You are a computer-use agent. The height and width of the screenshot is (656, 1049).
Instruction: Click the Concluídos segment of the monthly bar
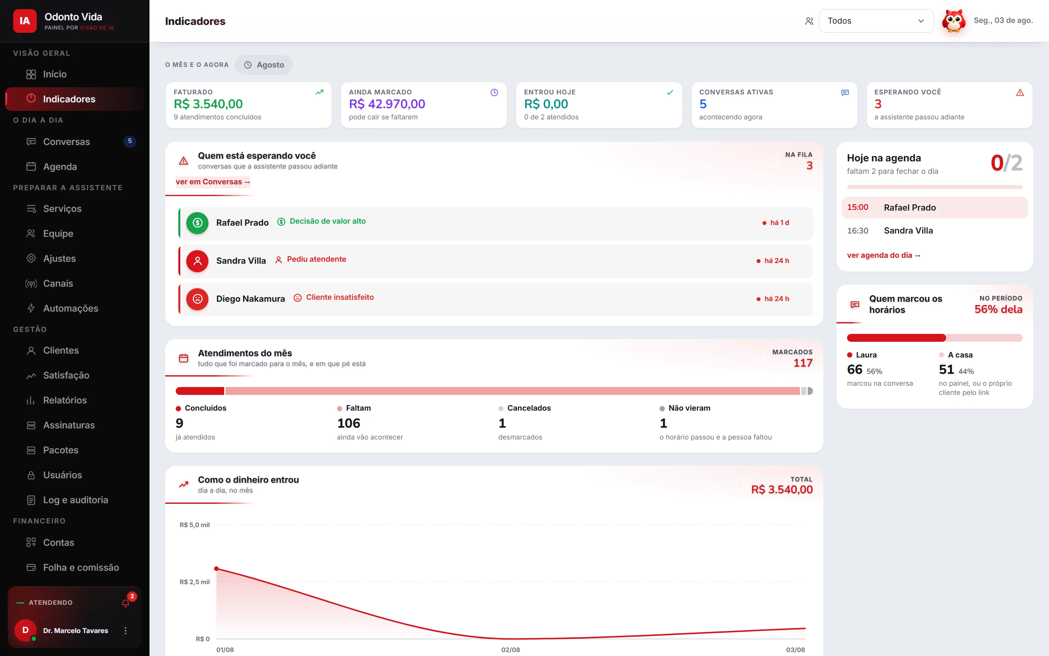(200, 391)
